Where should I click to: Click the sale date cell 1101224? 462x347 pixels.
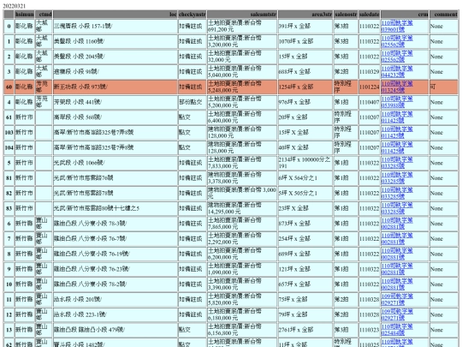pos(370,87)
